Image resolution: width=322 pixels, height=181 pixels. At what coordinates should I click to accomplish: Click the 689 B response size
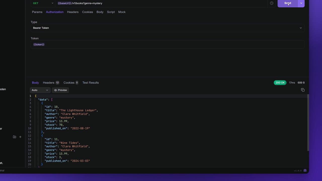pos(301,83)
